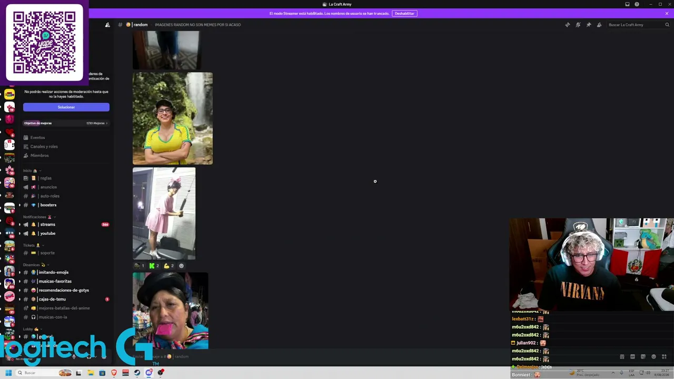
Task: Click the random channel name in header
Action: tap(141, 25)
